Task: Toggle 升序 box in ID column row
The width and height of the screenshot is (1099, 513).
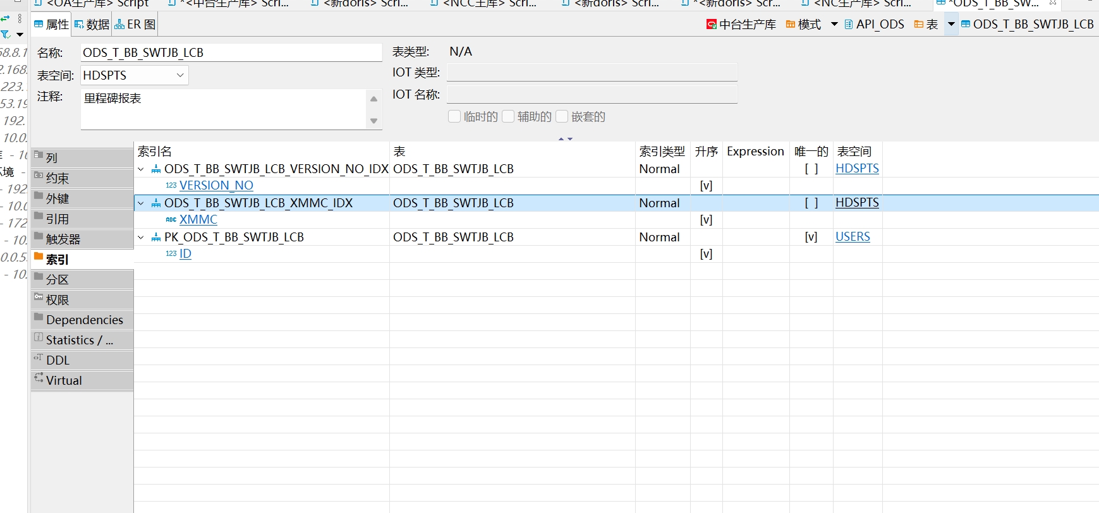Action: coord(706,255)
